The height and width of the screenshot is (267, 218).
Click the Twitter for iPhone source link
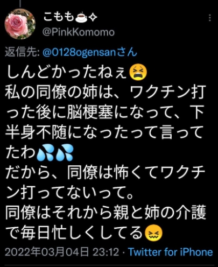(171, 252)
